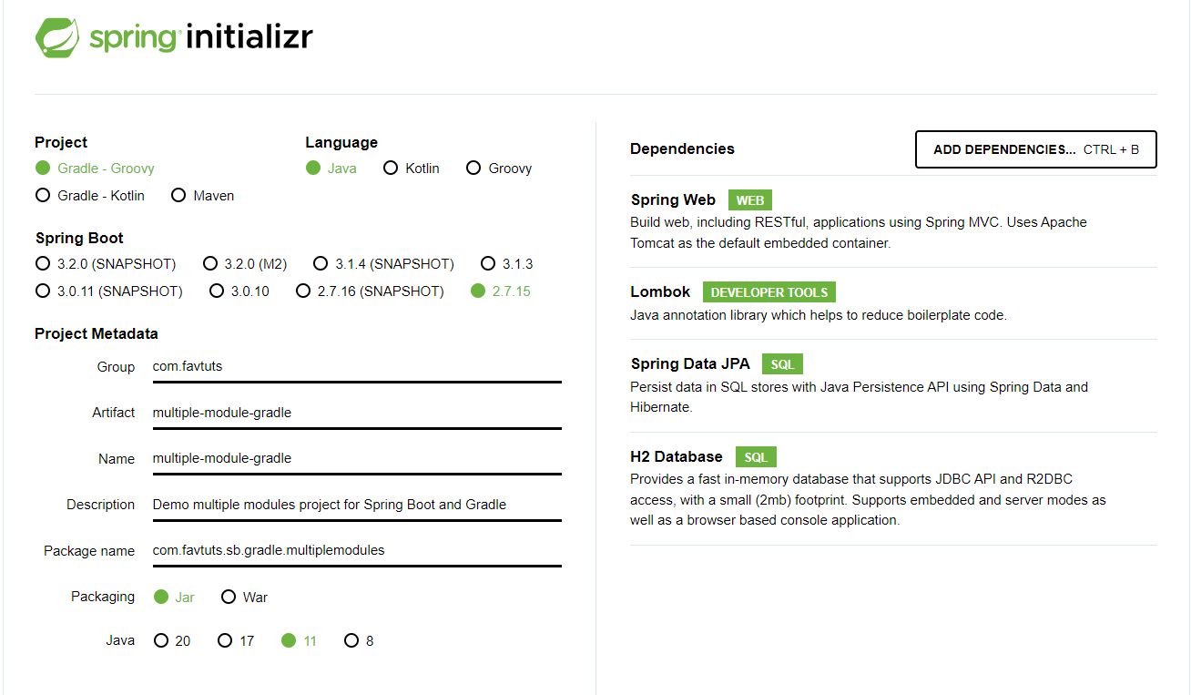The width and height of the screenshot is (1191, 695).
Task: Click the Group input field
Action: [356, 366]
